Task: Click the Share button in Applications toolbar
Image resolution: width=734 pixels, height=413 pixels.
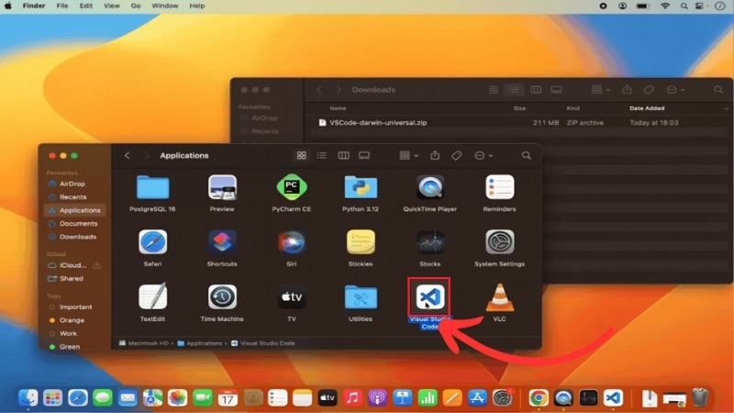Action: click(x=435, y=155)
